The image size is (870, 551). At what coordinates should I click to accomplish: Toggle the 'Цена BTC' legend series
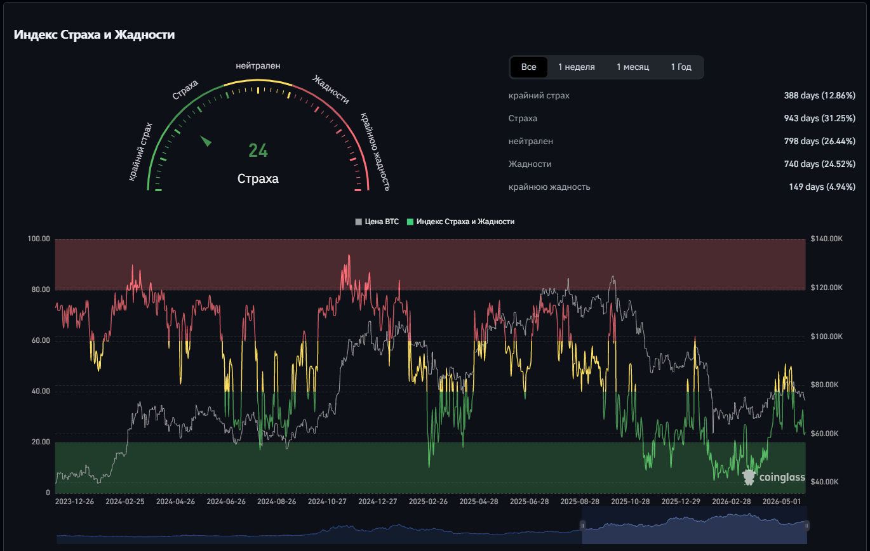pyautogui.click(x=377, y=222)
